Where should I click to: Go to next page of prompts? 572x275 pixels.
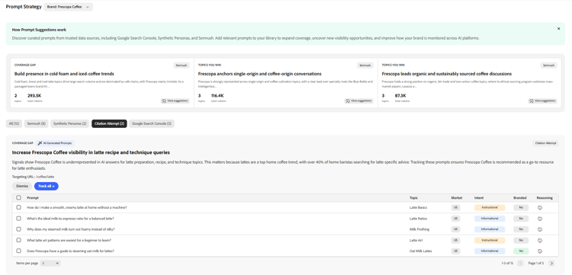click(551, 263)
